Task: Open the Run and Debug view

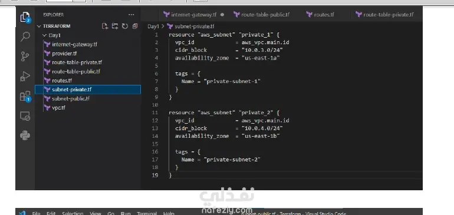Action: [25, 77]
